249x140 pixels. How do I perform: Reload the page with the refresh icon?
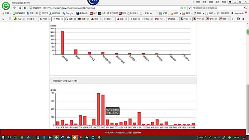[20, 8]
